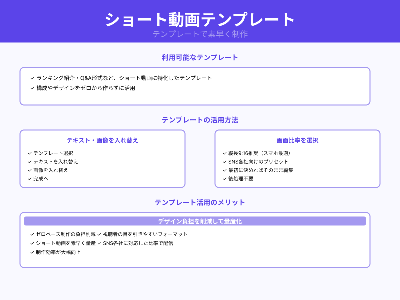Click the checkmark icon beside 後処理不要
This screenshot has height=300, width=400.
tap(224, 179)
